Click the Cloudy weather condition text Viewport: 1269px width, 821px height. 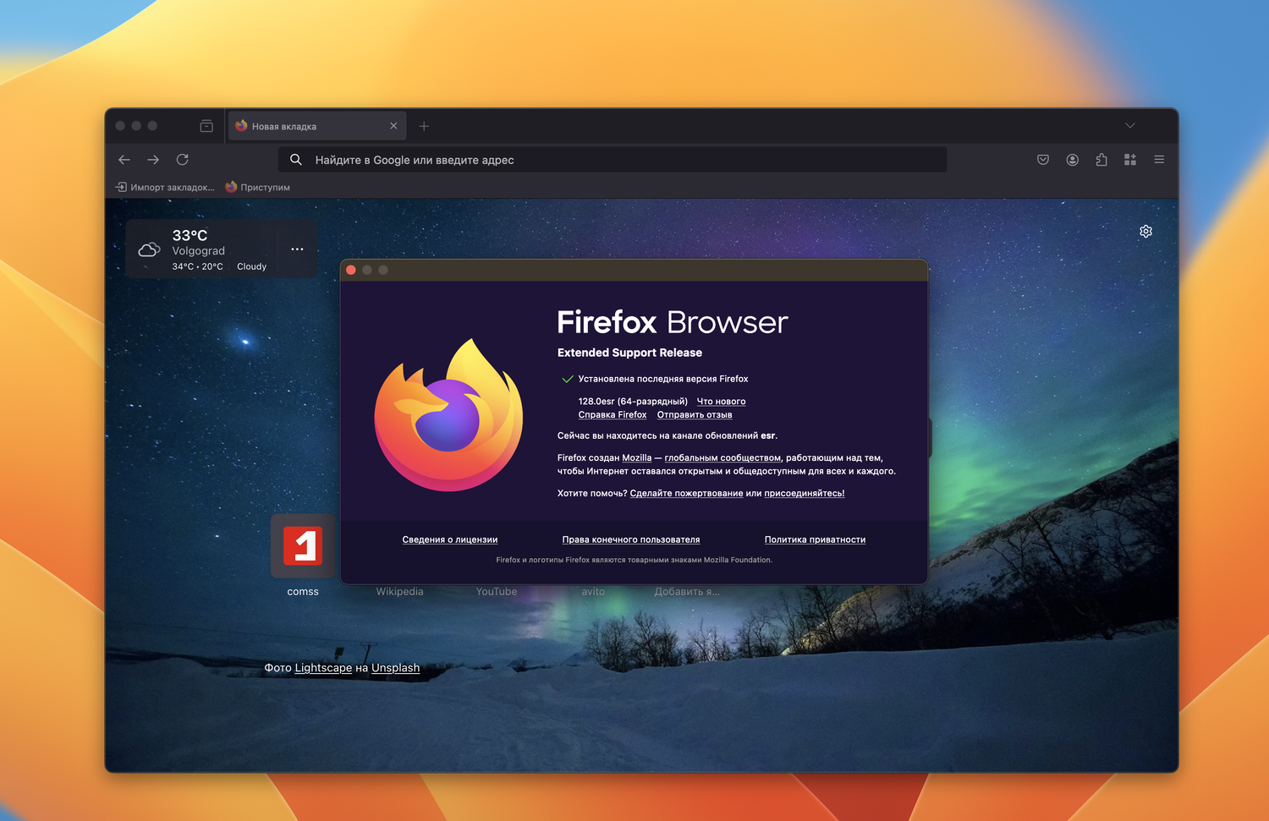(251, 267)
